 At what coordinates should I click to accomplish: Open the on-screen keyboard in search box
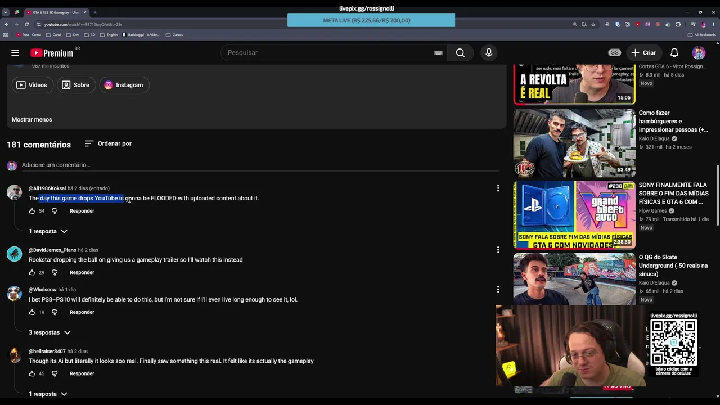coord(438,53)
